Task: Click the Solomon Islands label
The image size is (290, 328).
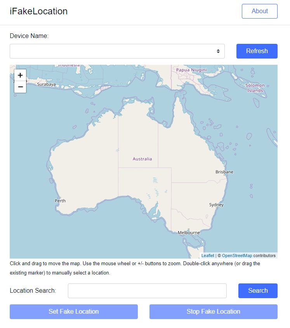Action: 255,88
